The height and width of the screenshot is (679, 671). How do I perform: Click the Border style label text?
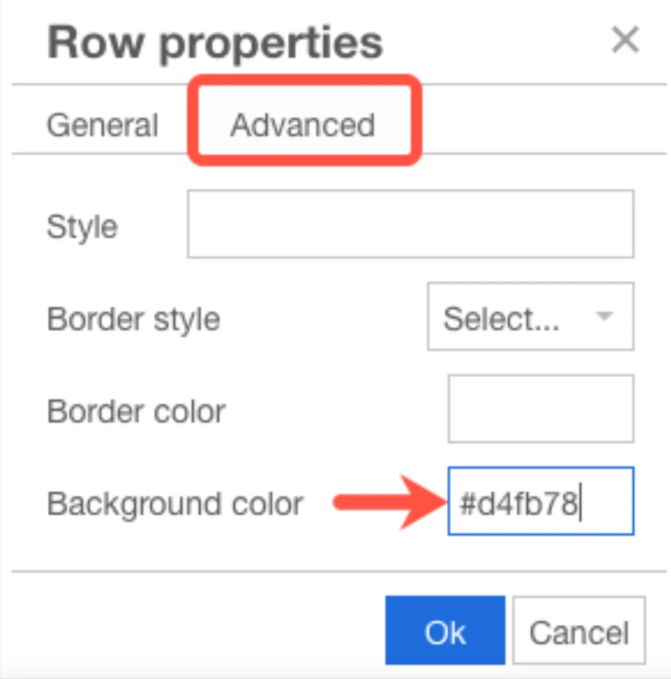(133, 319)
